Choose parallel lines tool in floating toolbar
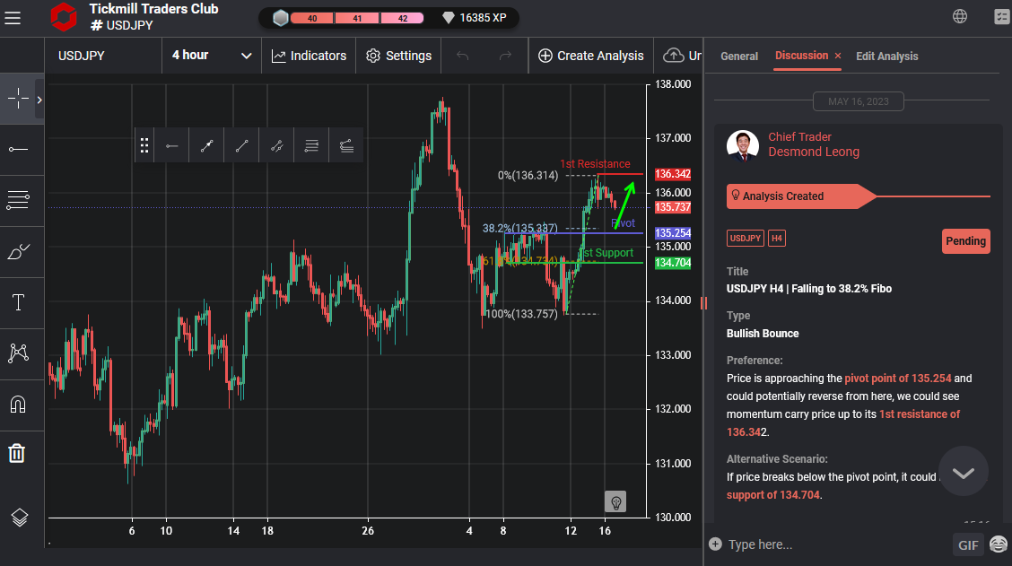This screenshot has height=566, width=1012. click(311, 146)
